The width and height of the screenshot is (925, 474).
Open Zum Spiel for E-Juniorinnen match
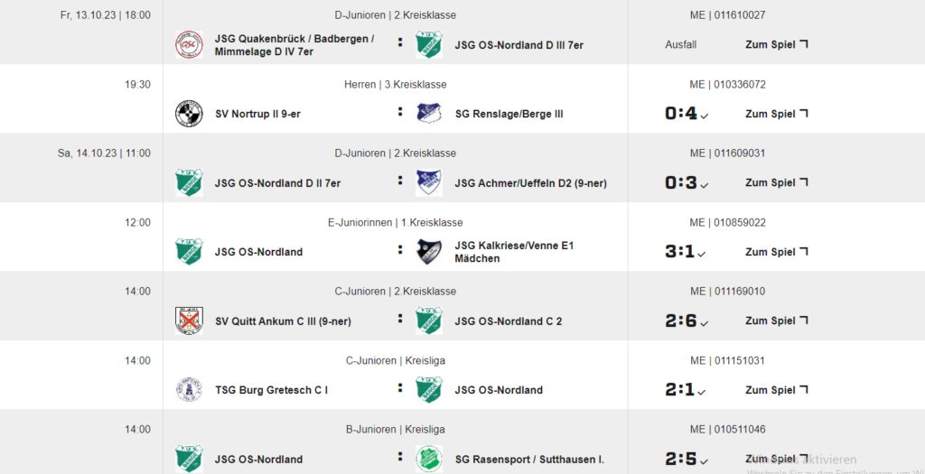tap(776, 252)
